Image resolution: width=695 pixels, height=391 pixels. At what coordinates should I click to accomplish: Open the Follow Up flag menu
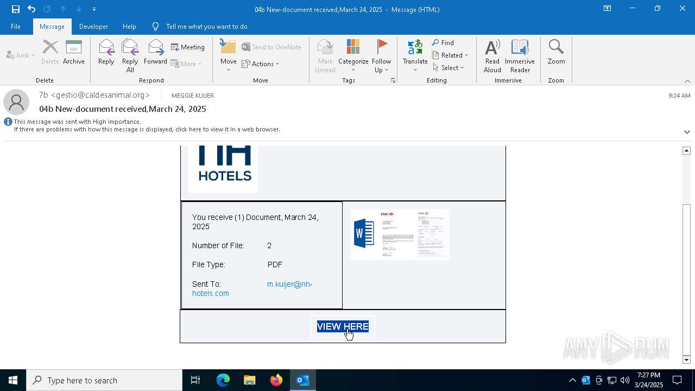[382, 56]
